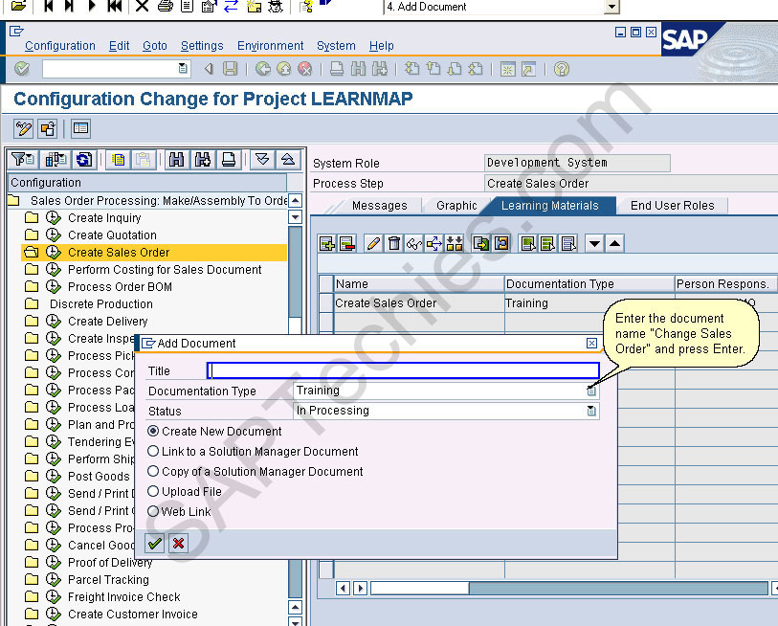
Task: Click tree scroll-down arrow near Create Inquiry
Action: pyautogui.click(x=296, y=217)
